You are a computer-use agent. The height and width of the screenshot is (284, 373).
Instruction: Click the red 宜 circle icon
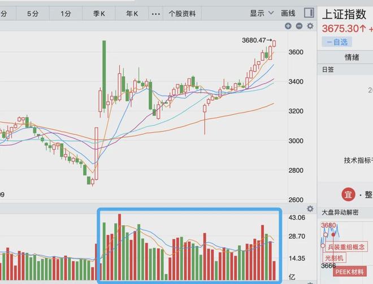coord(348,194)
